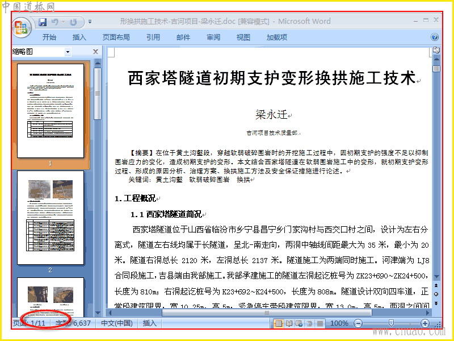Click the Office button logo
The image size is (454, 341).
(x=22, y=28)
